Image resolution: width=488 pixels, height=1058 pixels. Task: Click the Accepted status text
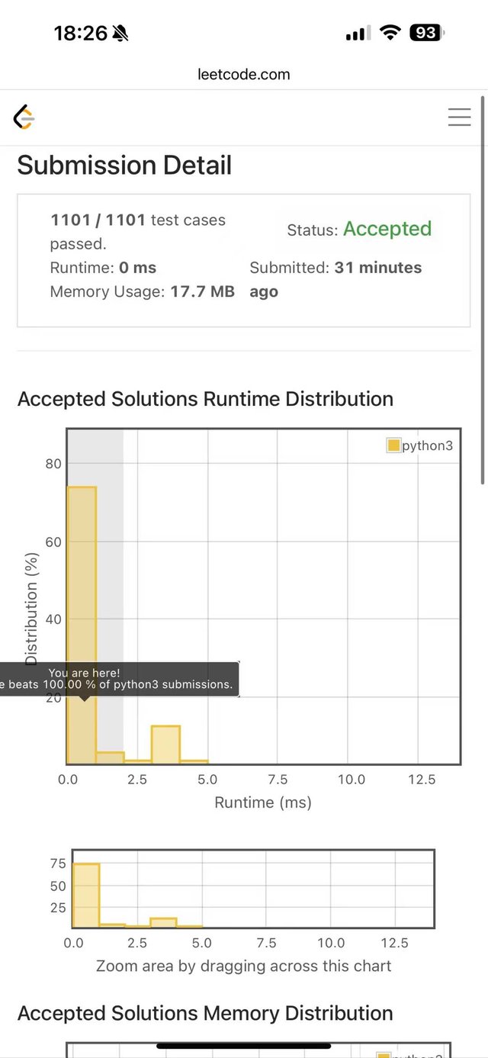click(x=387, y=229)
